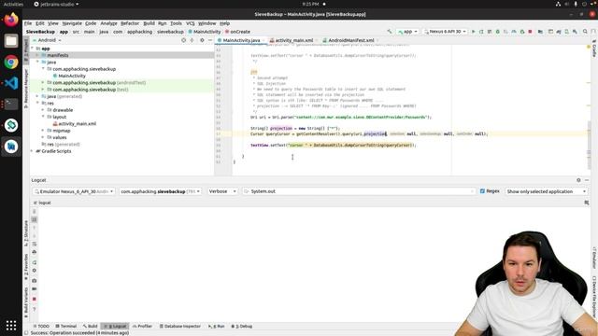Click the Activities button in top bar

click(x=13, y=4)
